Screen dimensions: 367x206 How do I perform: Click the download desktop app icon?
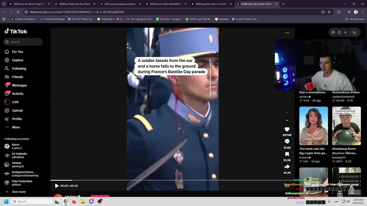point(345,32)
